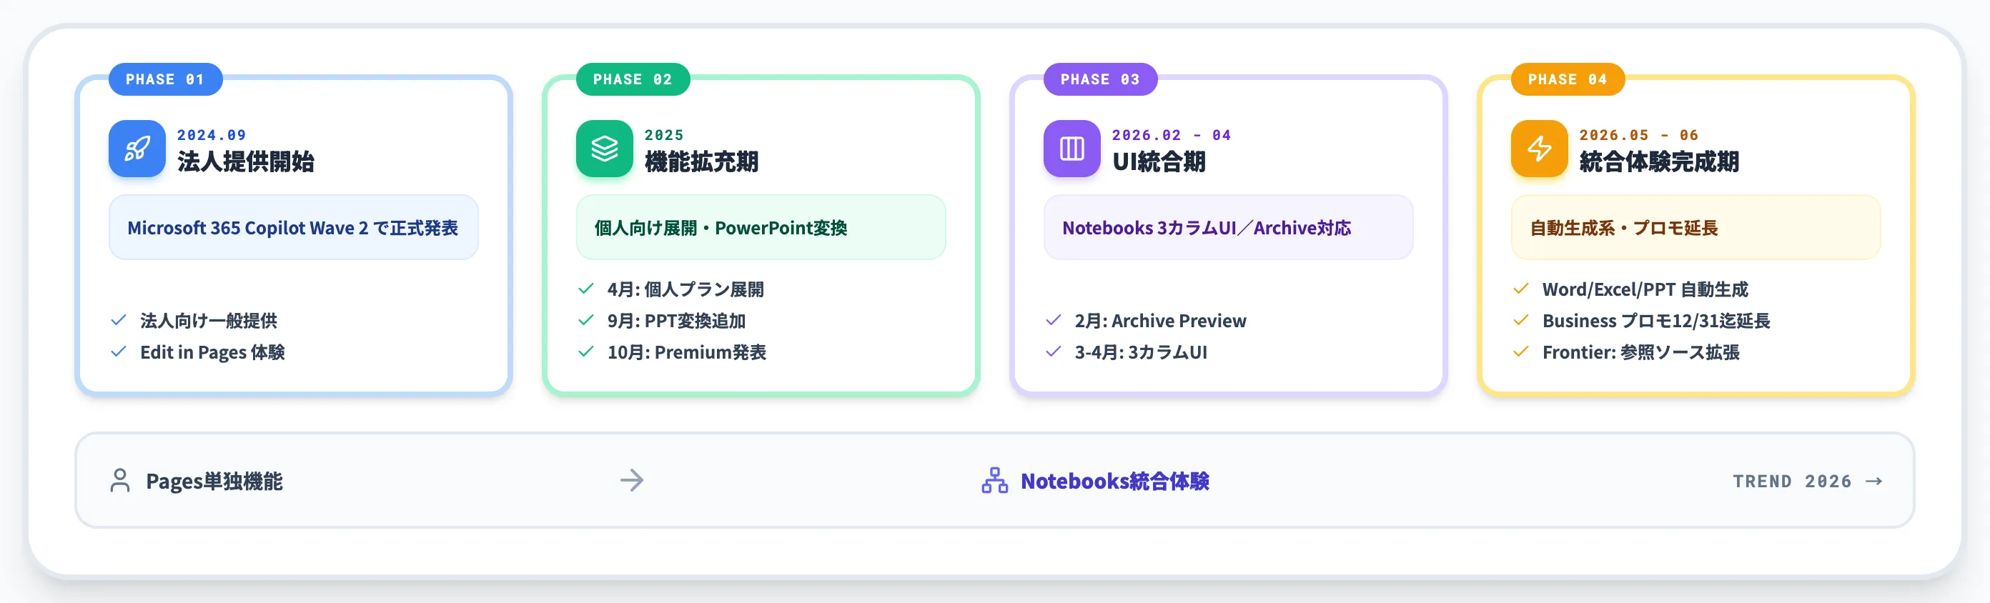Click the checkmark beside Word/Excel/PPT 自動生成
Viewport: 1990px width, 603px height.
tap(1520, 288)
